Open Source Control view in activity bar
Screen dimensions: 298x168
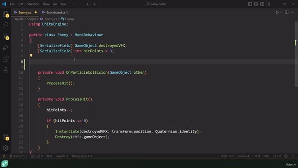point(6,36)
